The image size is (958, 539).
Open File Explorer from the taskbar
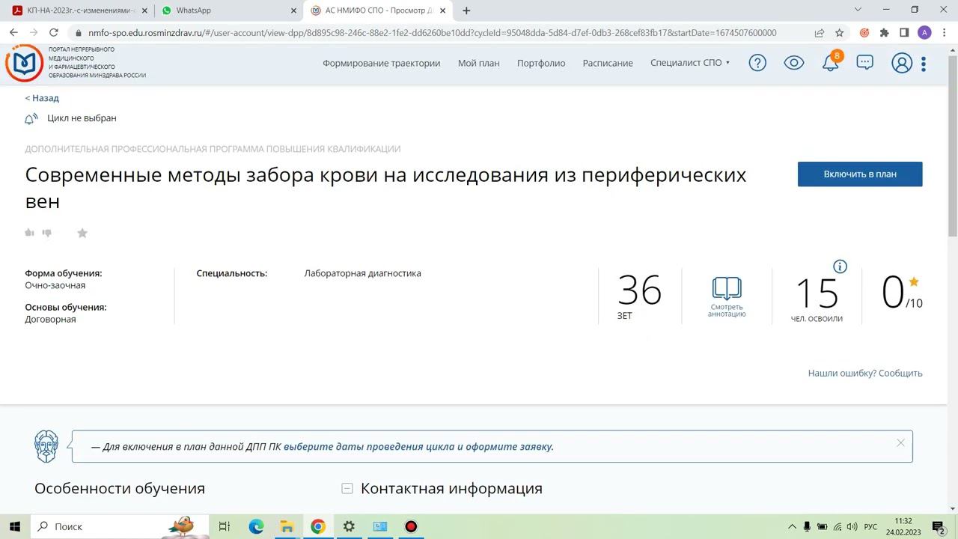(x=287, y=526)
